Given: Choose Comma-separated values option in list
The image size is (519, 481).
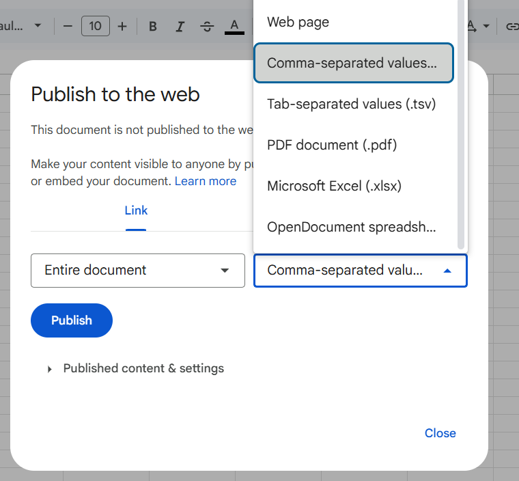Looking at the screenshot, I should pyautogui.click(x=354, y=64).
